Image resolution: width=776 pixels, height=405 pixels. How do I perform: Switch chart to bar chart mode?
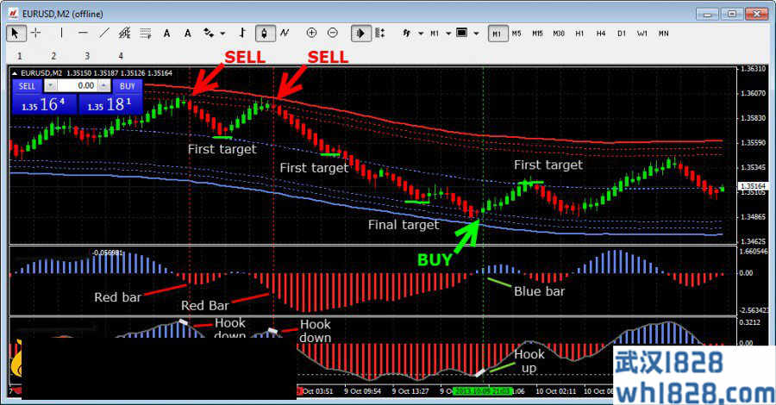[x=243, y=33]
